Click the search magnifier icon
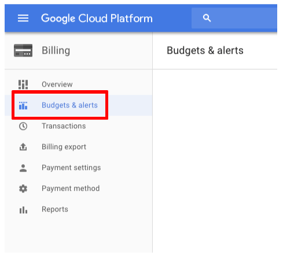The height and width of the screenshot is (263, 283). [x=207, y=18]
